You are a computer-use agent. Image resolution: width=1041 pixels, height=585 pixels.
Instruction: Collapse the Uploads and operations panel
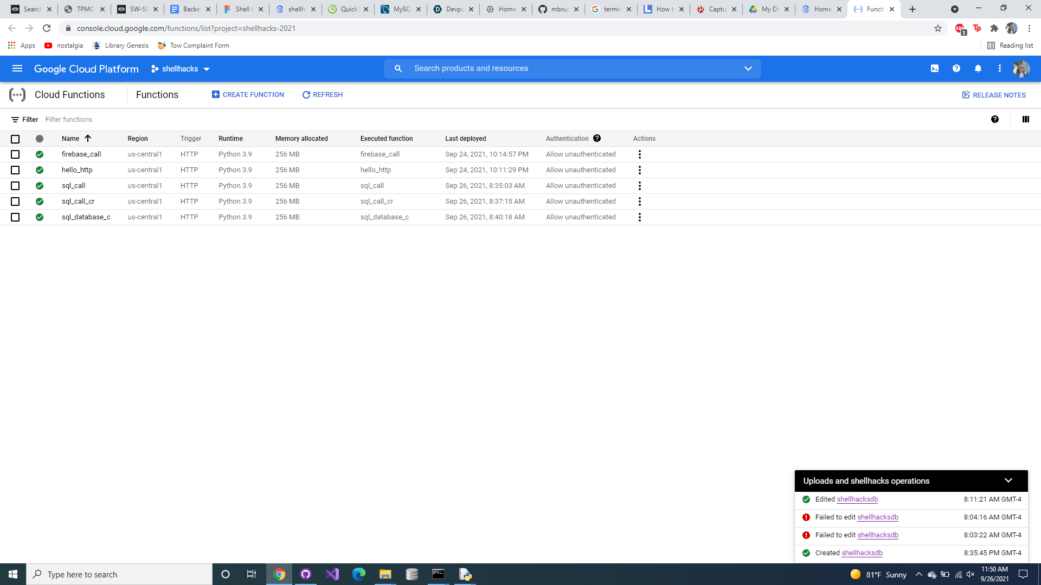click(1008, 480)
